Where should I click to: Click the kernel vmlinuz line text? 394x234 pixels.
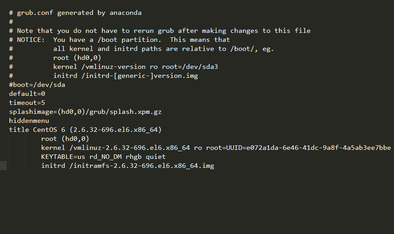(x=216, y=148)
